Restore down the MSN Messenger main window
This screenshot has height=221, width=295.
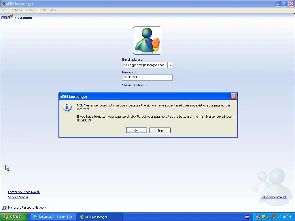pos(284,3)
